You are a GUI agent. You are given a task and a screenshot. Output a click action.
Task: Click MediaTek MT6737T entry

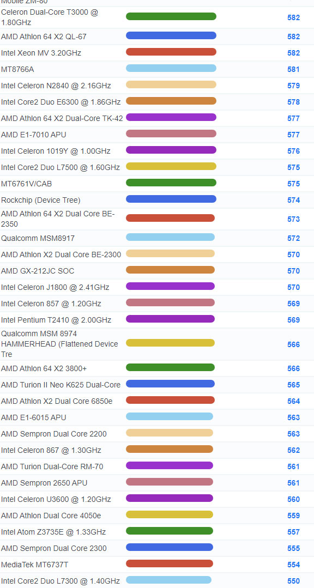(35, 565)
